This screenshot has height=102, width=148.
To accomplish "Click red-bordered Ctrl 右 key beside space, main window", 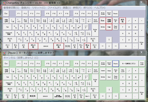I will pos(59,46).
